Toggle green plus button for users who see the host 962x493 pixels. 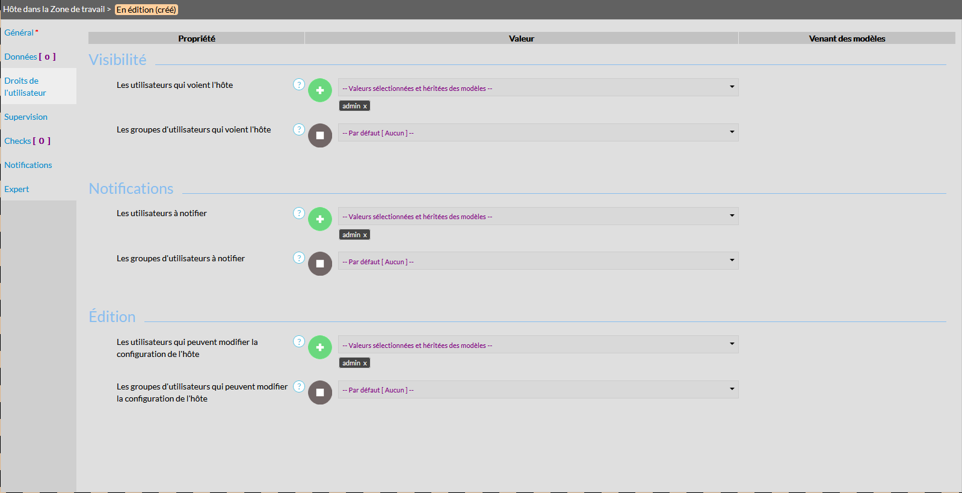pyautogui.click(x=320, y=90)
